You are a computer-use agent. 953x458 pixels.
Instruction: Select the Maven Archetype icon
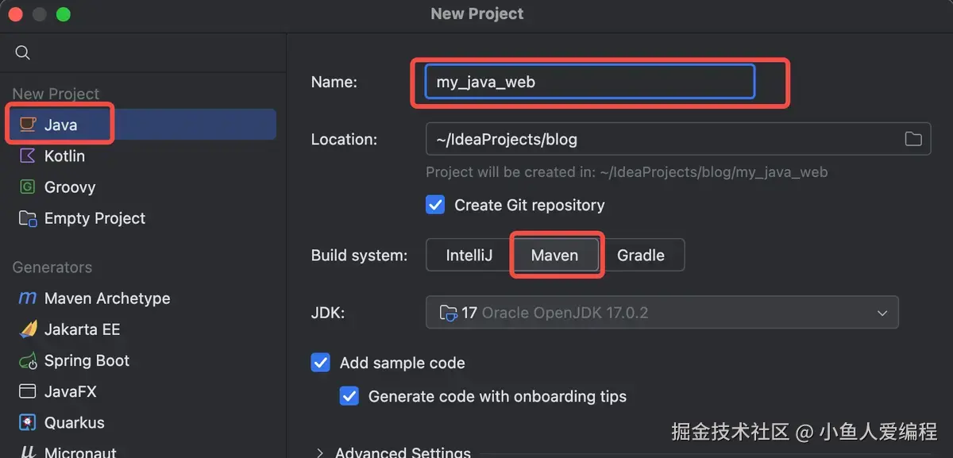pos(28,298)
